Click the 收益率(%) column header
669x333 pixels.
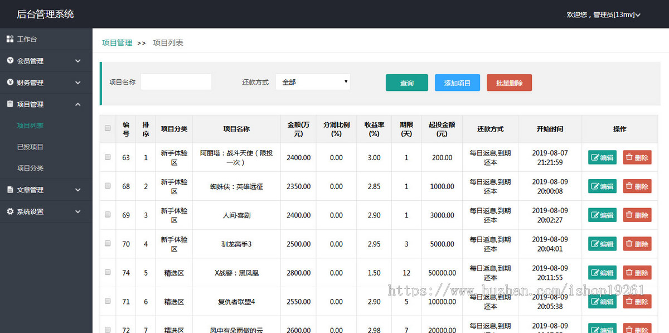pyautogui.click(x=374, y=129)
